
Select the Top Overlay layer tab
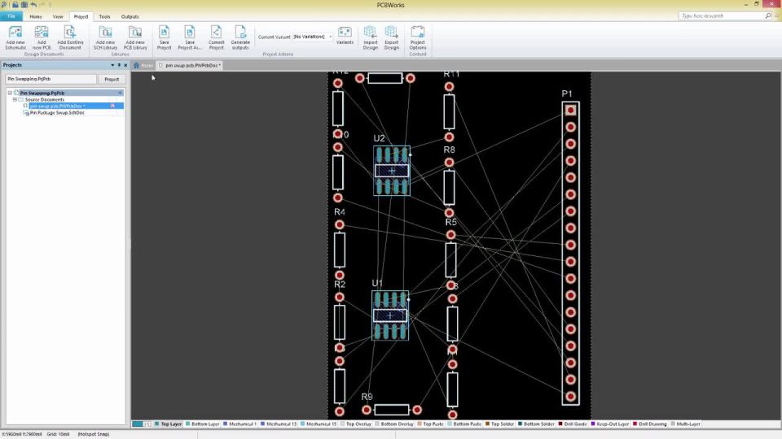pos(356,424)
